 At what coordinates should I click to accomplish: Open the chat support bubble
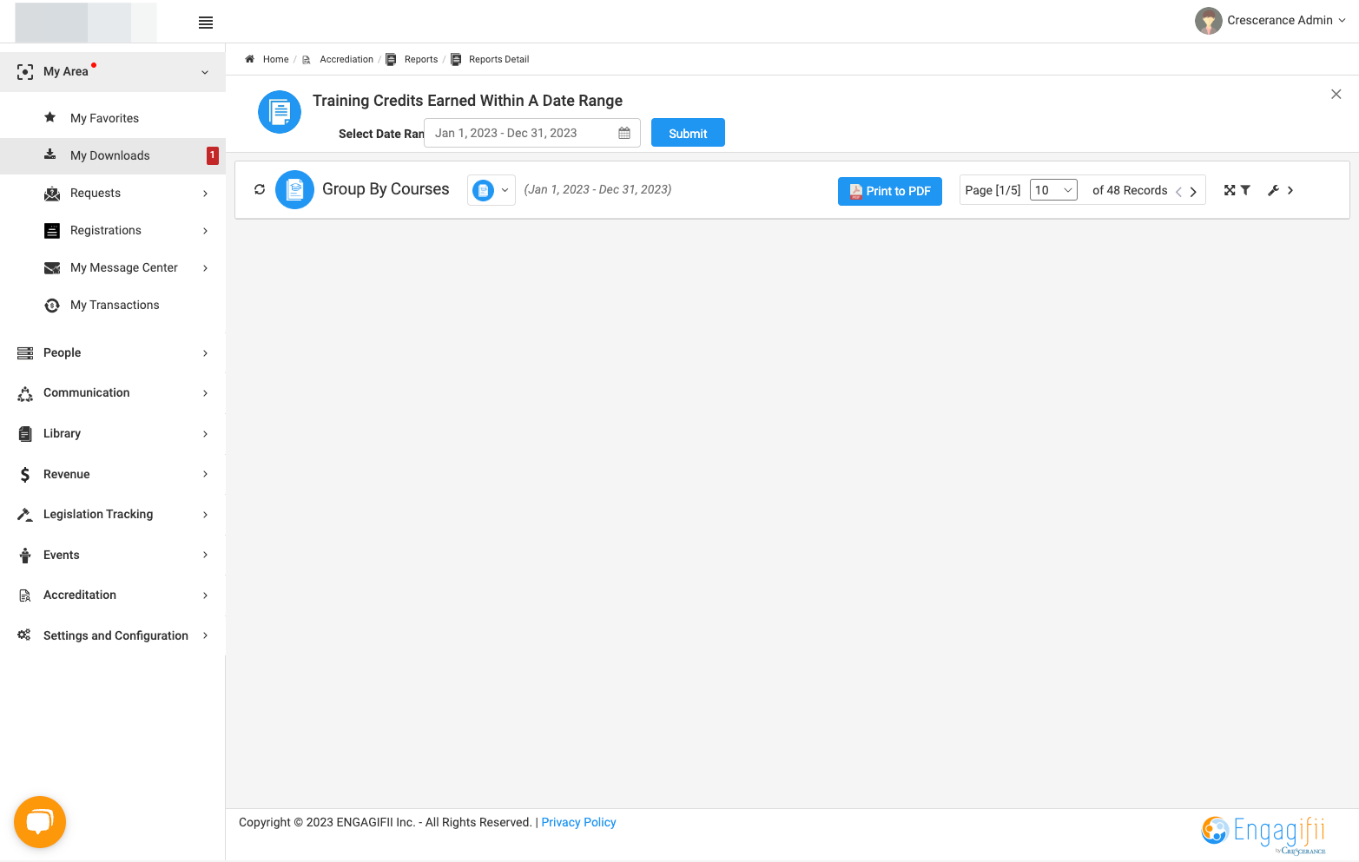40,822
